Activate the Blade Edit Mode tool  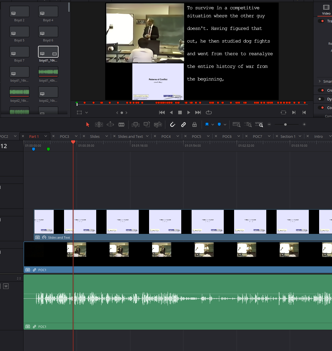[x=121, y=125]
